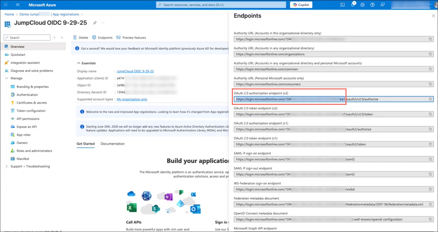Viewport: 438px width, 232px height.
Task: Open the portal settings gear
Action: point(363,5)
